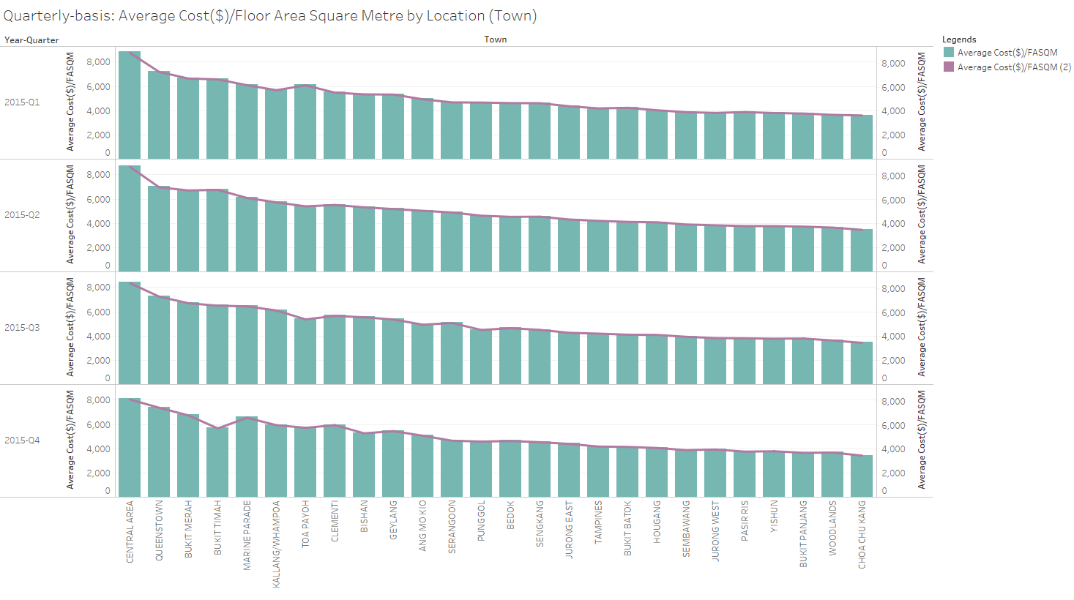This screenshot has width=1074, height=600.
Task: Click the CLEMENTI axis label
Action: click(335, 521)
